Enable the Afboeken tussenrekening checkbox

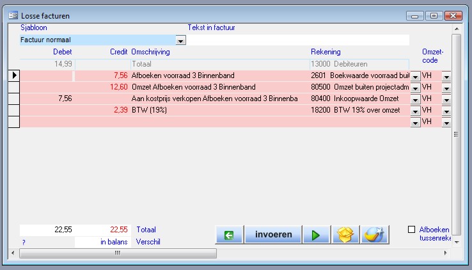(x=413, y=229)
